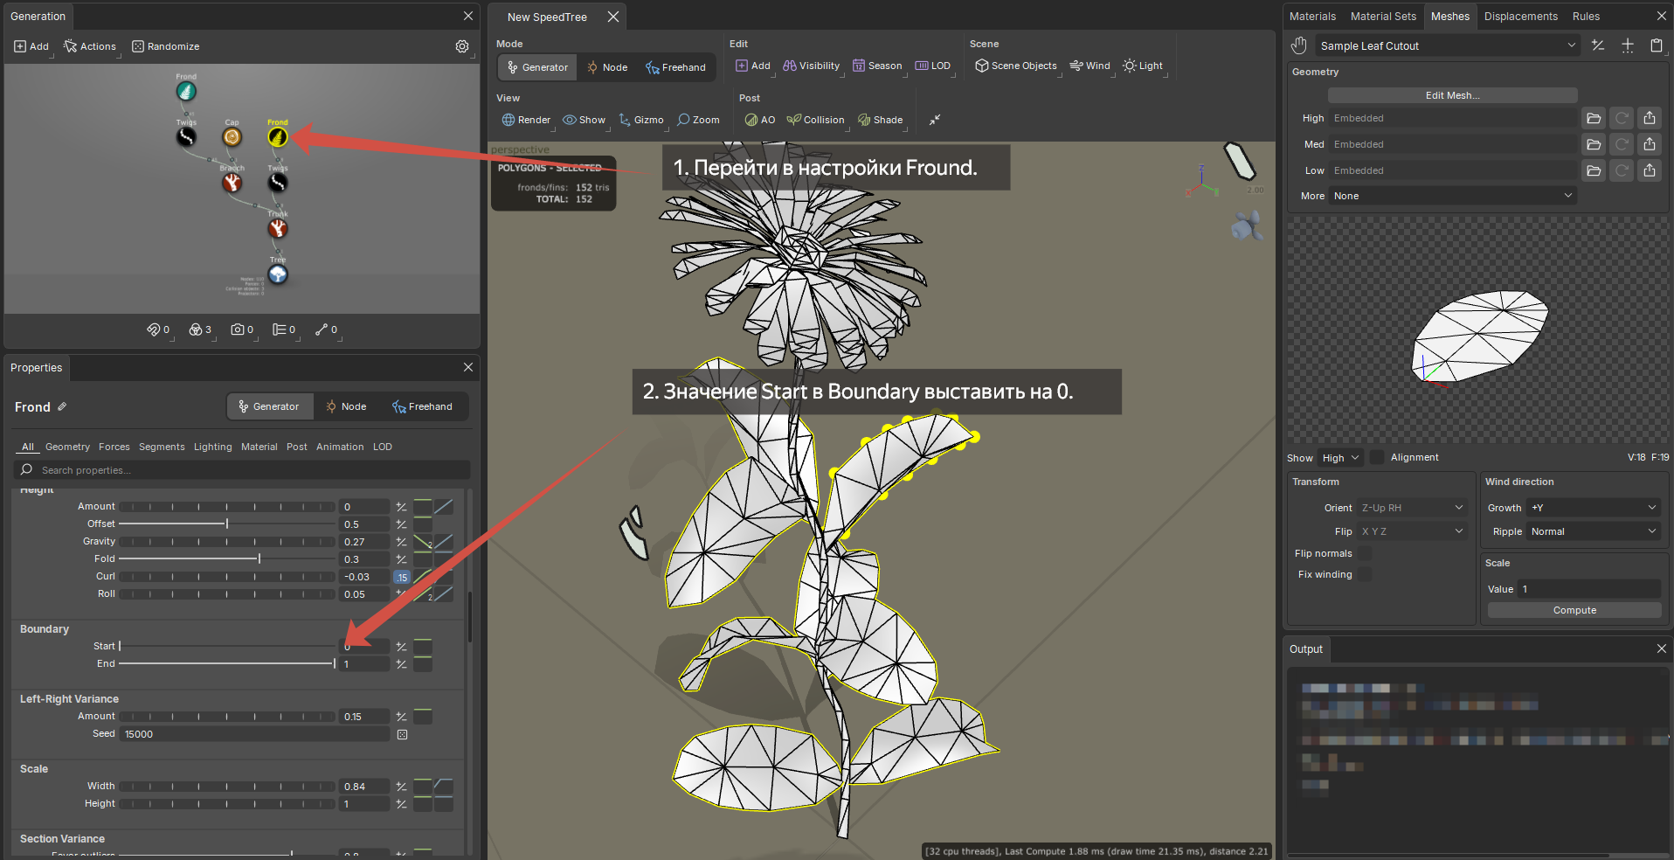The height and width of the screenshot is (860, 1674).
Task: Click the clipboard icon in Meshes panel
Action: [1657, 45]
